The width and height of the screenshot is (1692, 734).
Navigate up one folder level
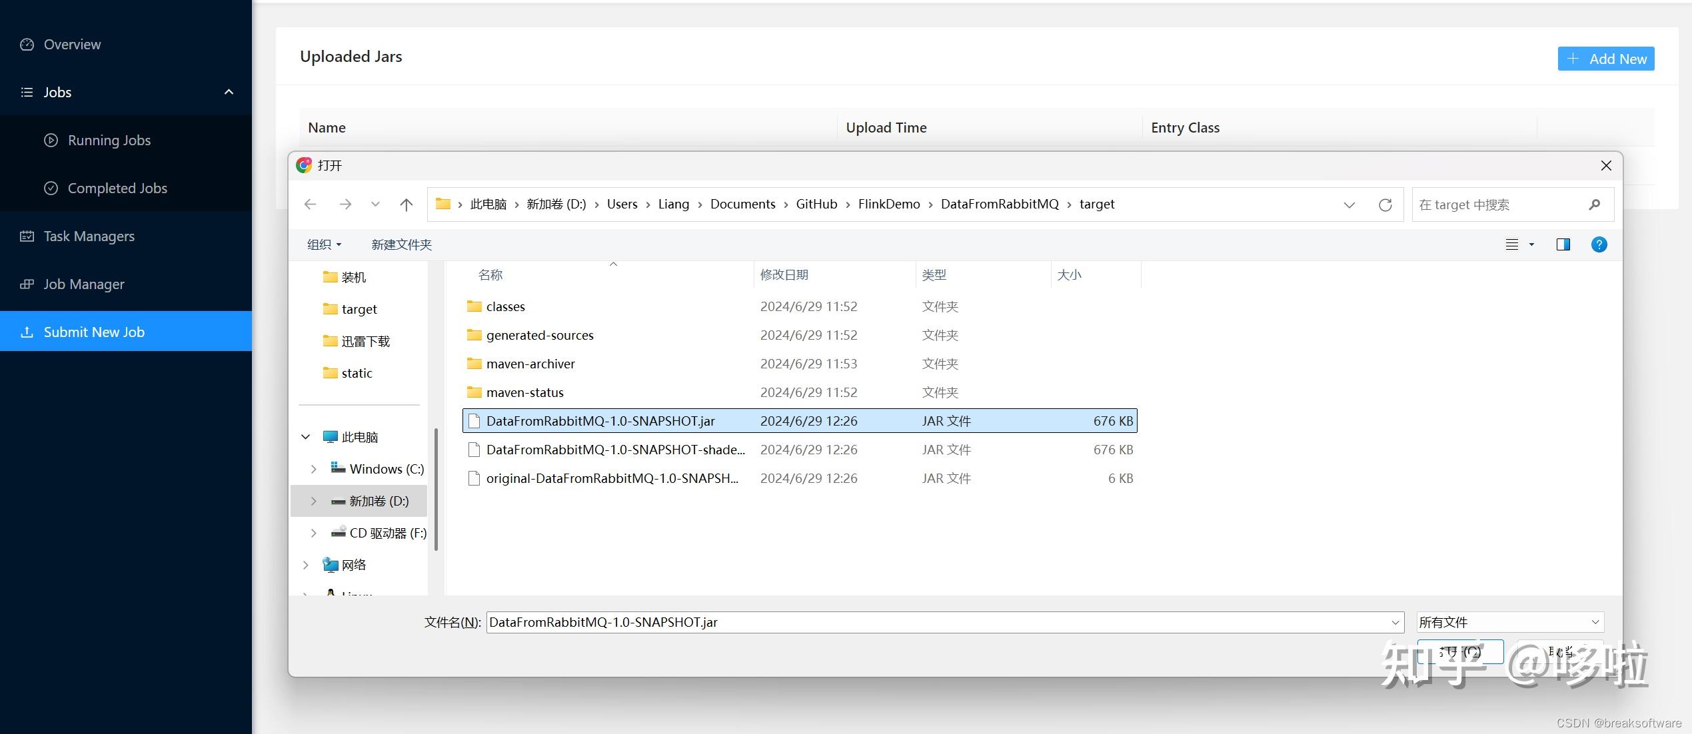pyautogui.click(x=406, y=204)
